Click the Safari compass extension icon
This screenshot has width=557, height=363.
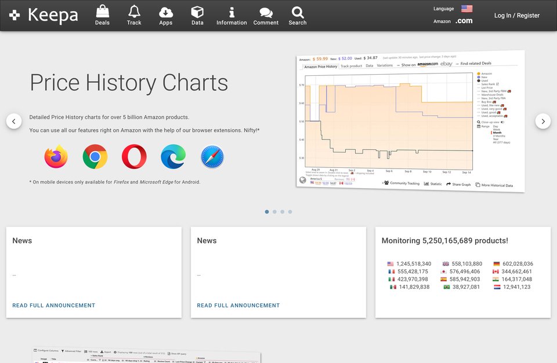[212, 157]
